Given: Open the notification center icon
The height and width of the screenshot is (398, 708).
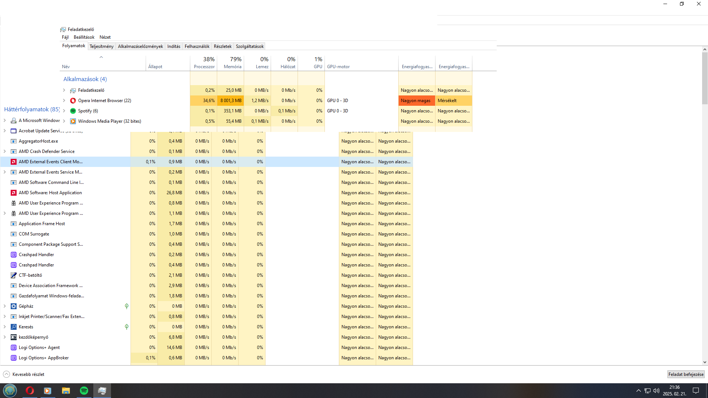Looking at the screenshot, I should click(696, 391).
